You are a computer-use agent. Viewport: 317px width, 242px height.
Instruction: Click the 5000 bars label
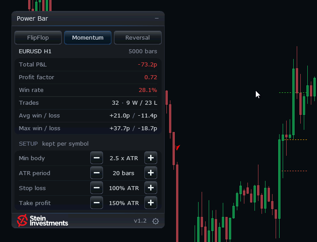pyautogui.click(x=143, y=51)
